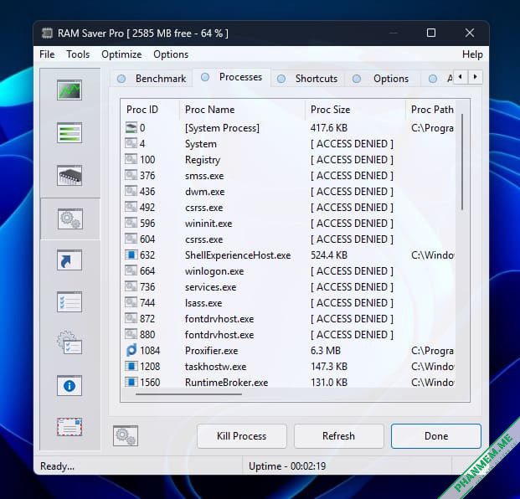520x499 pixels.
Task: Select the gears Processes sidebar icon
Action: pos(70,219)
